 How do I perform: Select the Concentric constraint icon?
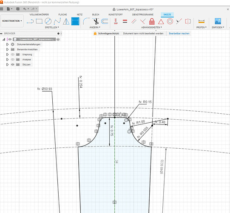pos(170,21)
